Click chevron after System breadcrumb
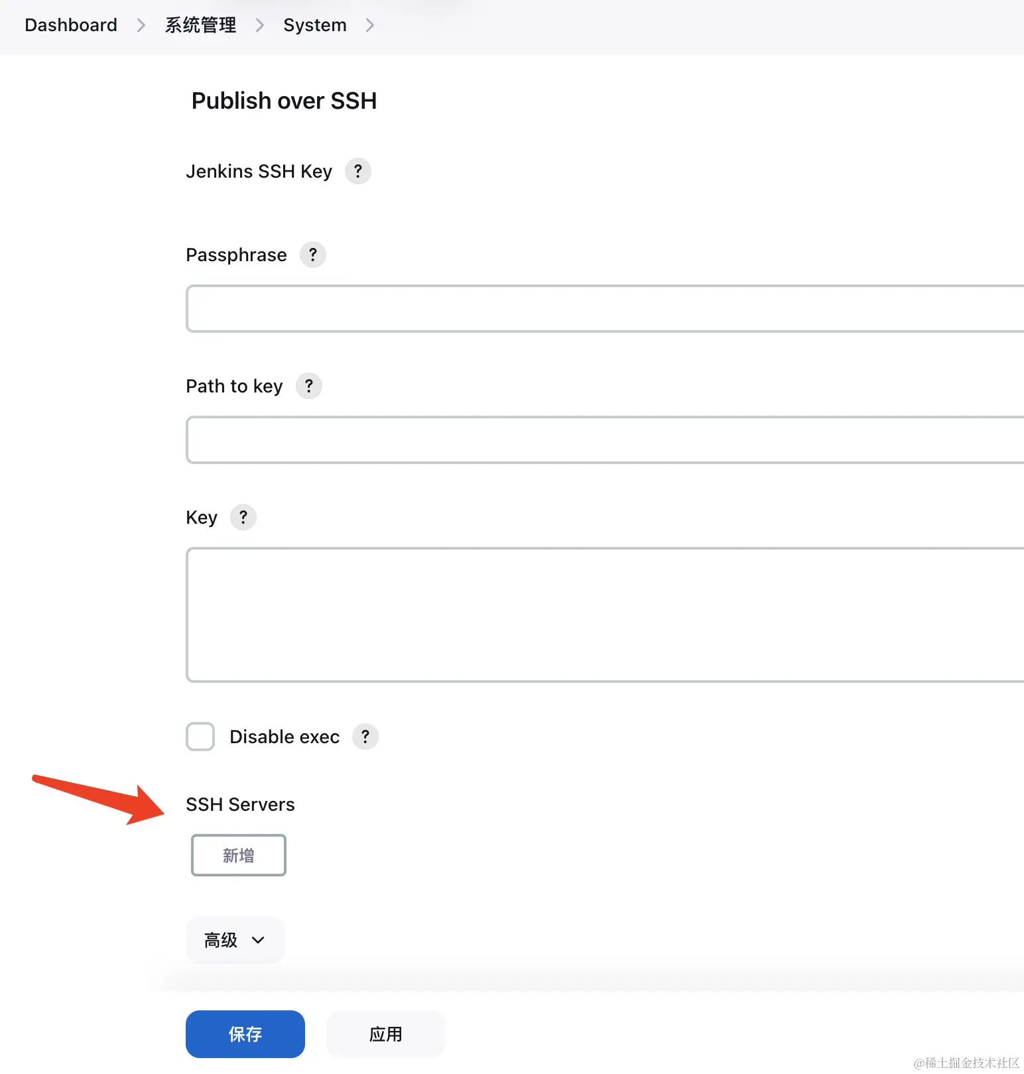This screenshot has width=1024, height=1074. tap(370, 25)
